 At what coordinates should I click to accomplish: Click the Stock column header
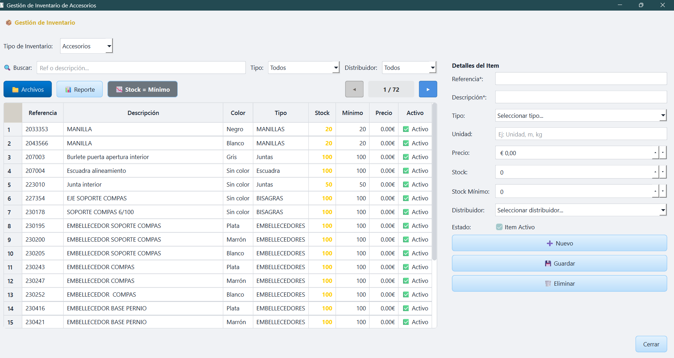322,113
